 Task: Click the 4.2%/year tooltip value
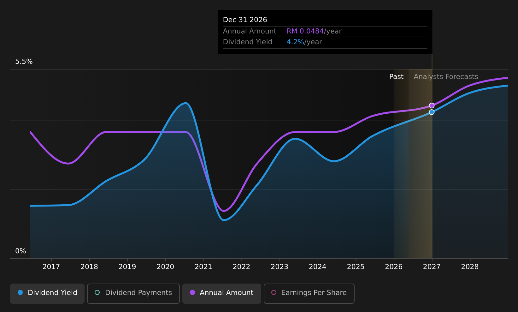304,42
